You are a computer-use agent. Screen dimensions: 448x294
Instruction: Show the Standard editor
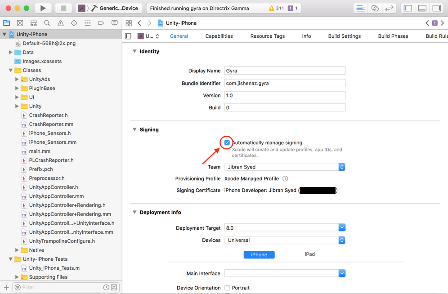pyautogui.click(x=360, y=8)
